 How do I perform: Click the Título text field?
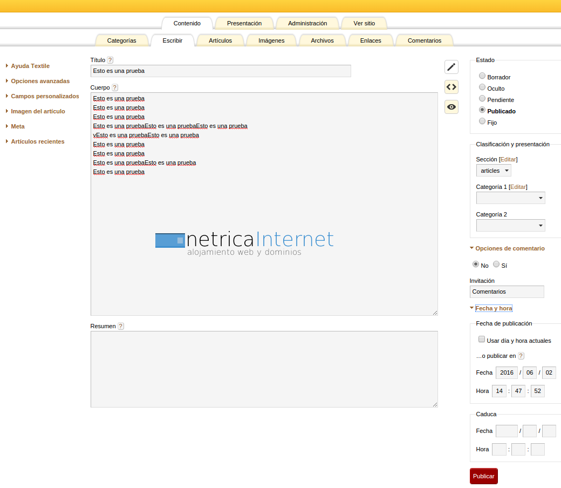(x=221, y=71)
